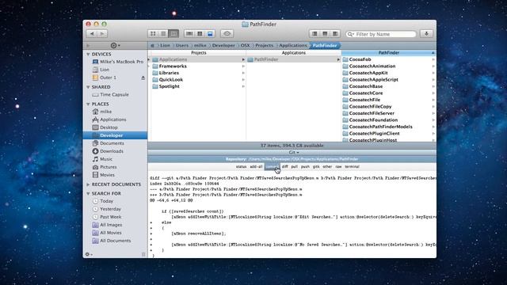Viewport: 507px width, 285px height.
Task: Click the git pull button
Action: click(294, 167)
